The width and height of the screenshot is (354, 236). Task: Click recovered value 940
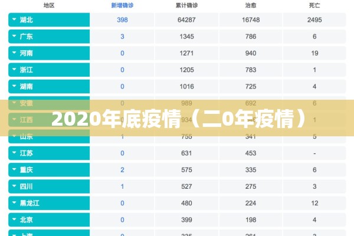point(251,53)
